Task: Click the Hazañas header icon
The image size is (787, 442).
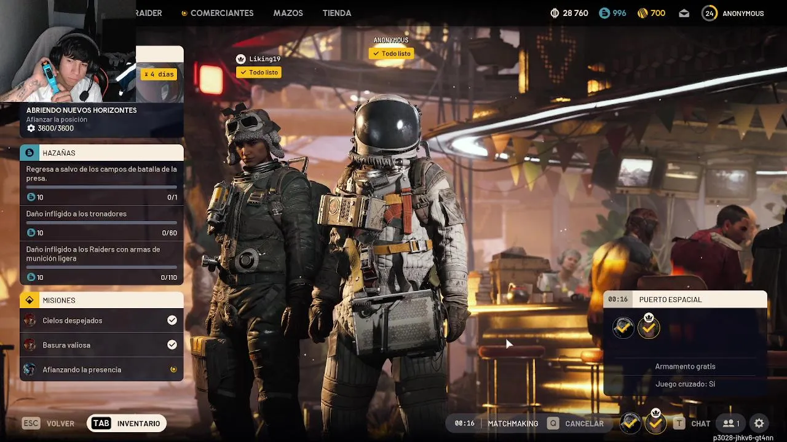Action: tap(30, 152)
